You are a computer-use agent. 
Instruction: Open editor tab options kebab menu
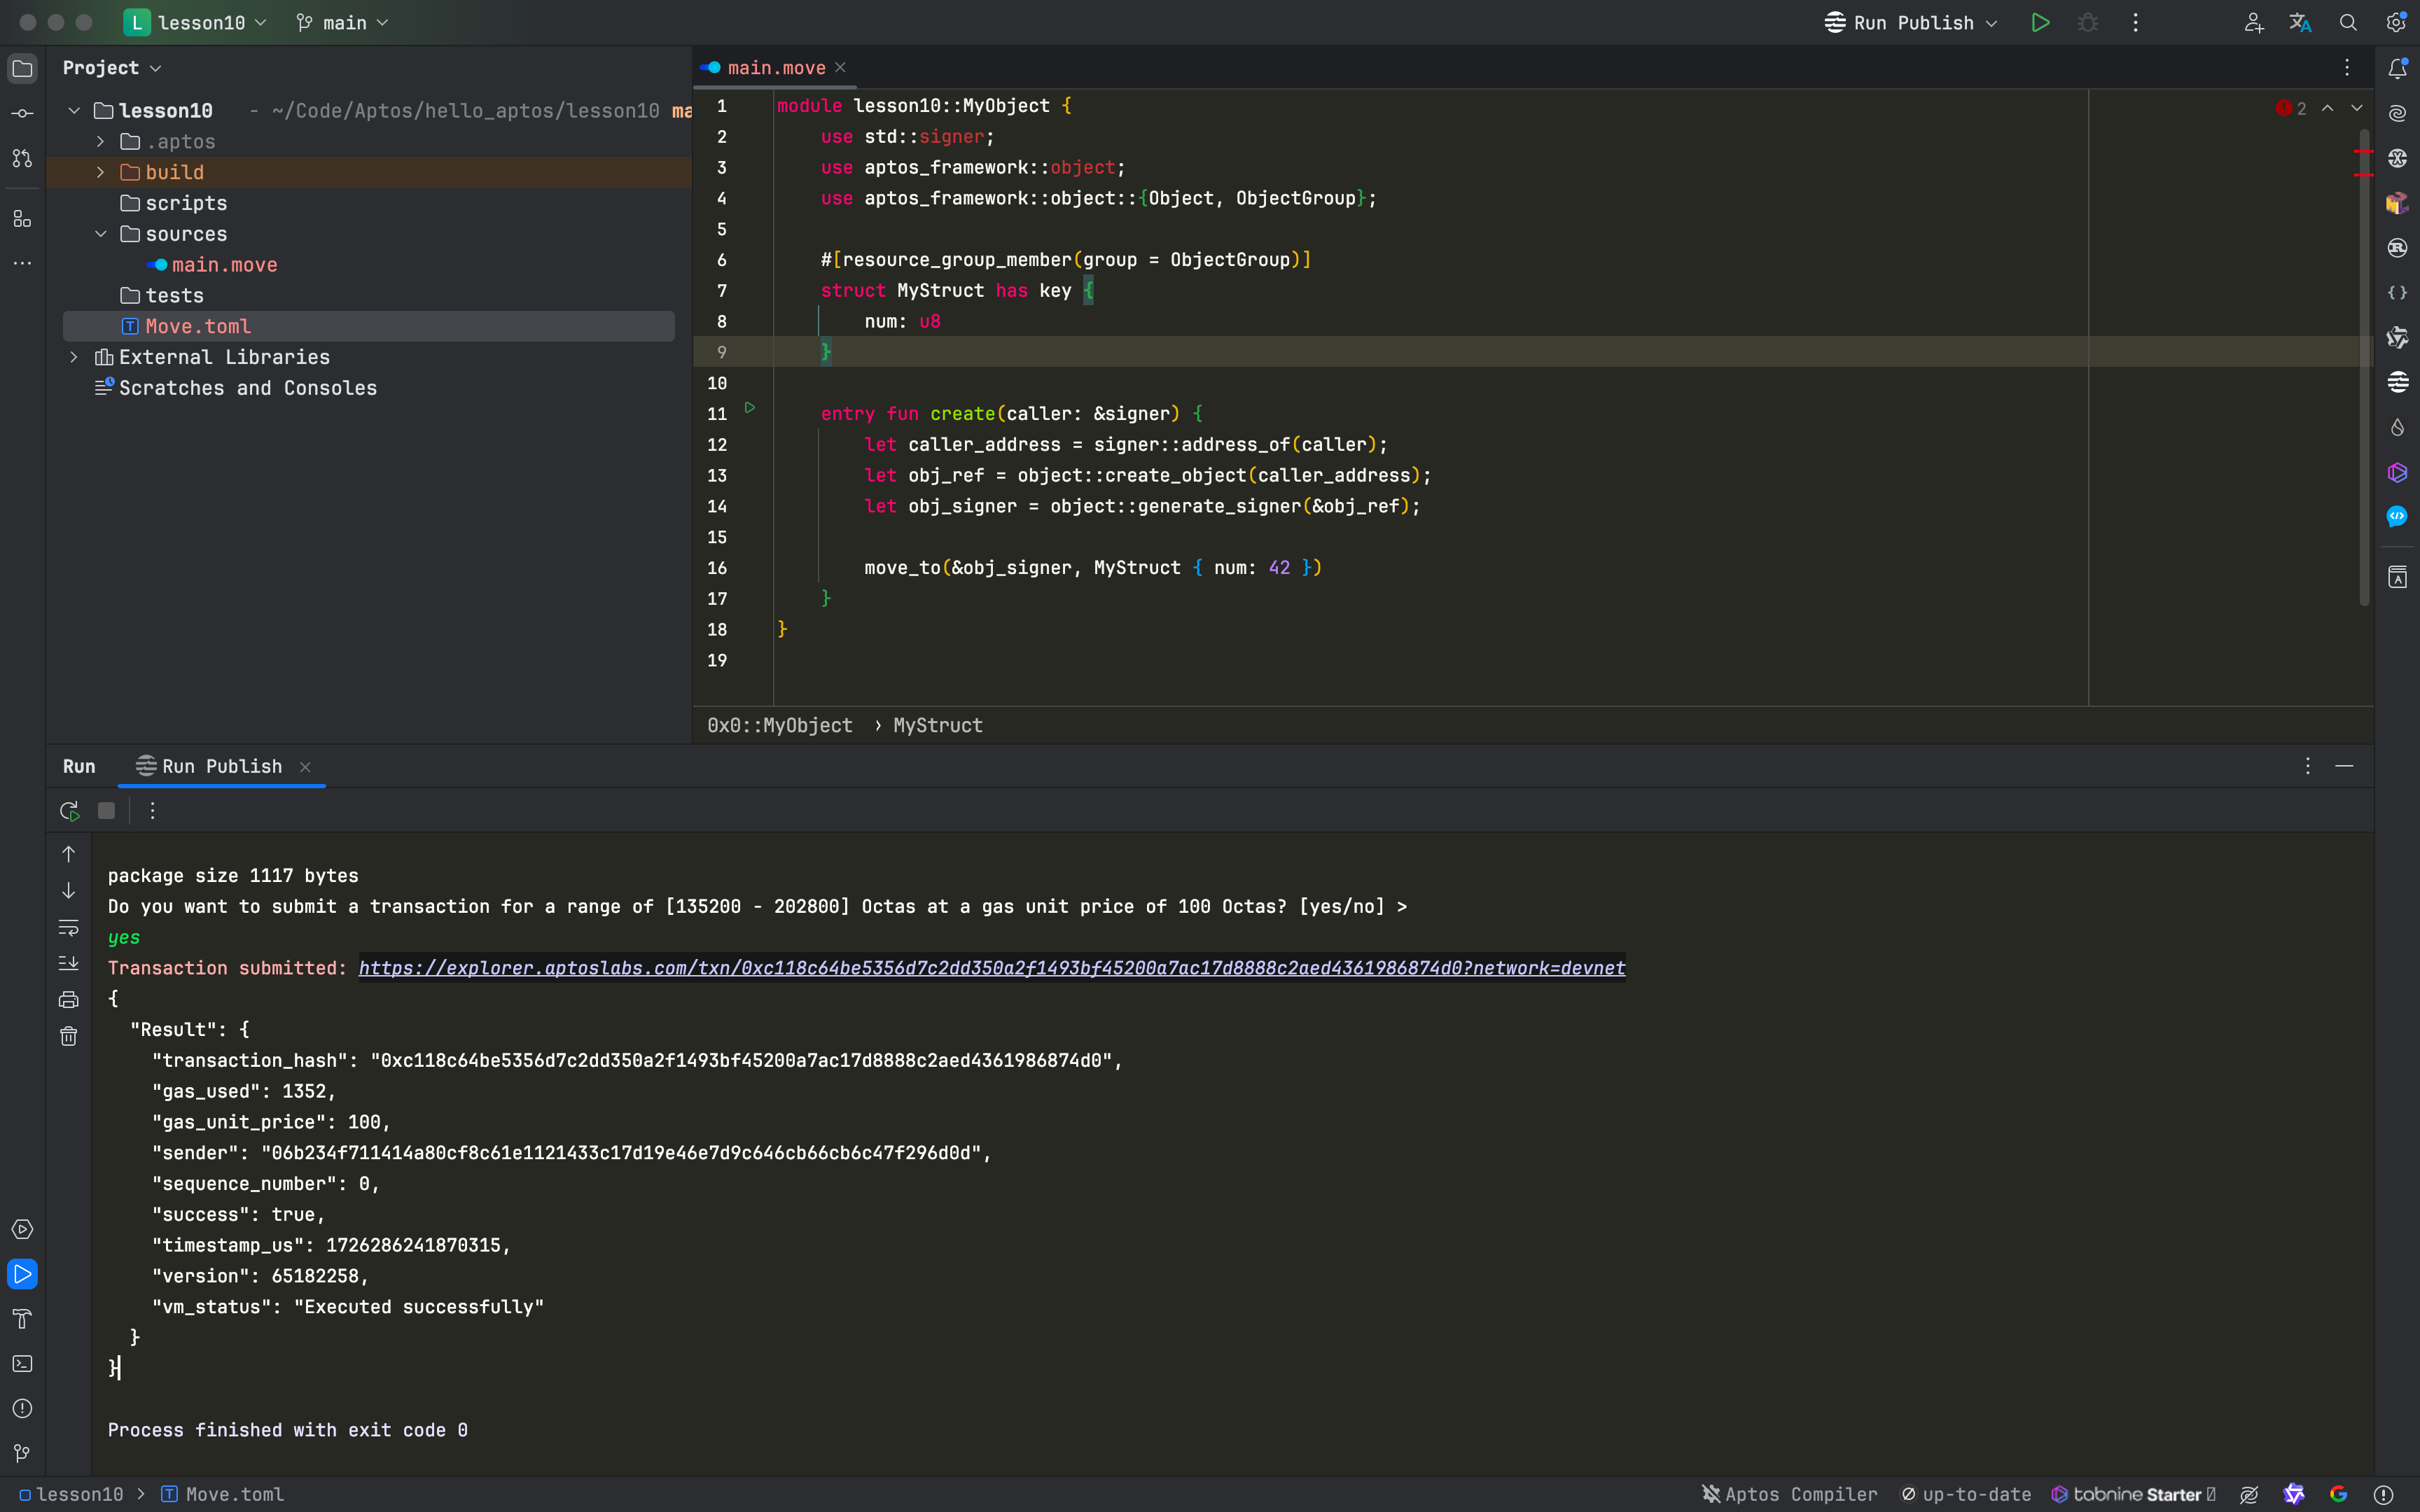coord(2347,68)
